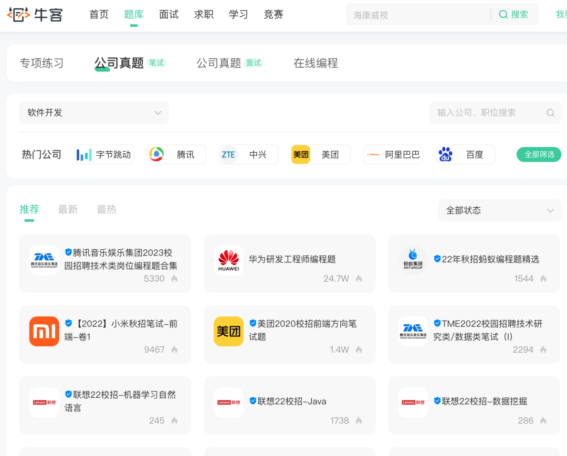Open 面试 in top navigation

tap(169, 15)
